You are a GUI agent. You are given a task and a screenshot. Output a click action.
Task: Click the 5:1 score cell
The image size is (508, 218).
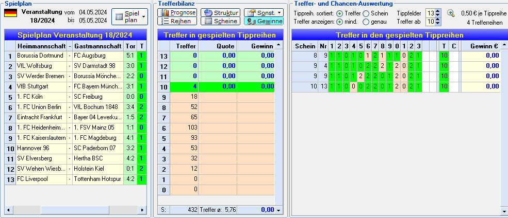pos(130,56)
